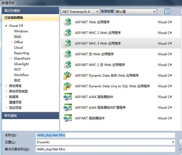Click the 测试项目 tree label
The image size is (182, 155).
point(15,108)
